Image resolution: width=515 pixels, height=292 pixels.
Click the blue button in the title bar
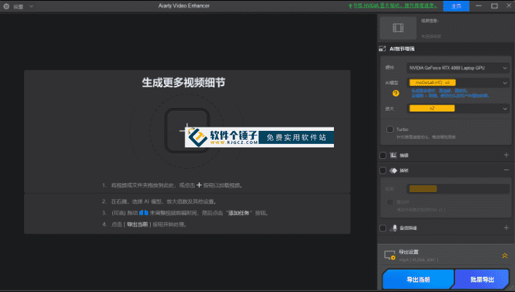[456, 6]
